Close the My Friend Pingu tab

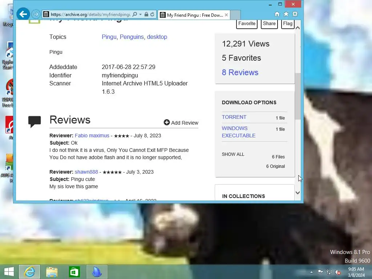click(226, 15)
